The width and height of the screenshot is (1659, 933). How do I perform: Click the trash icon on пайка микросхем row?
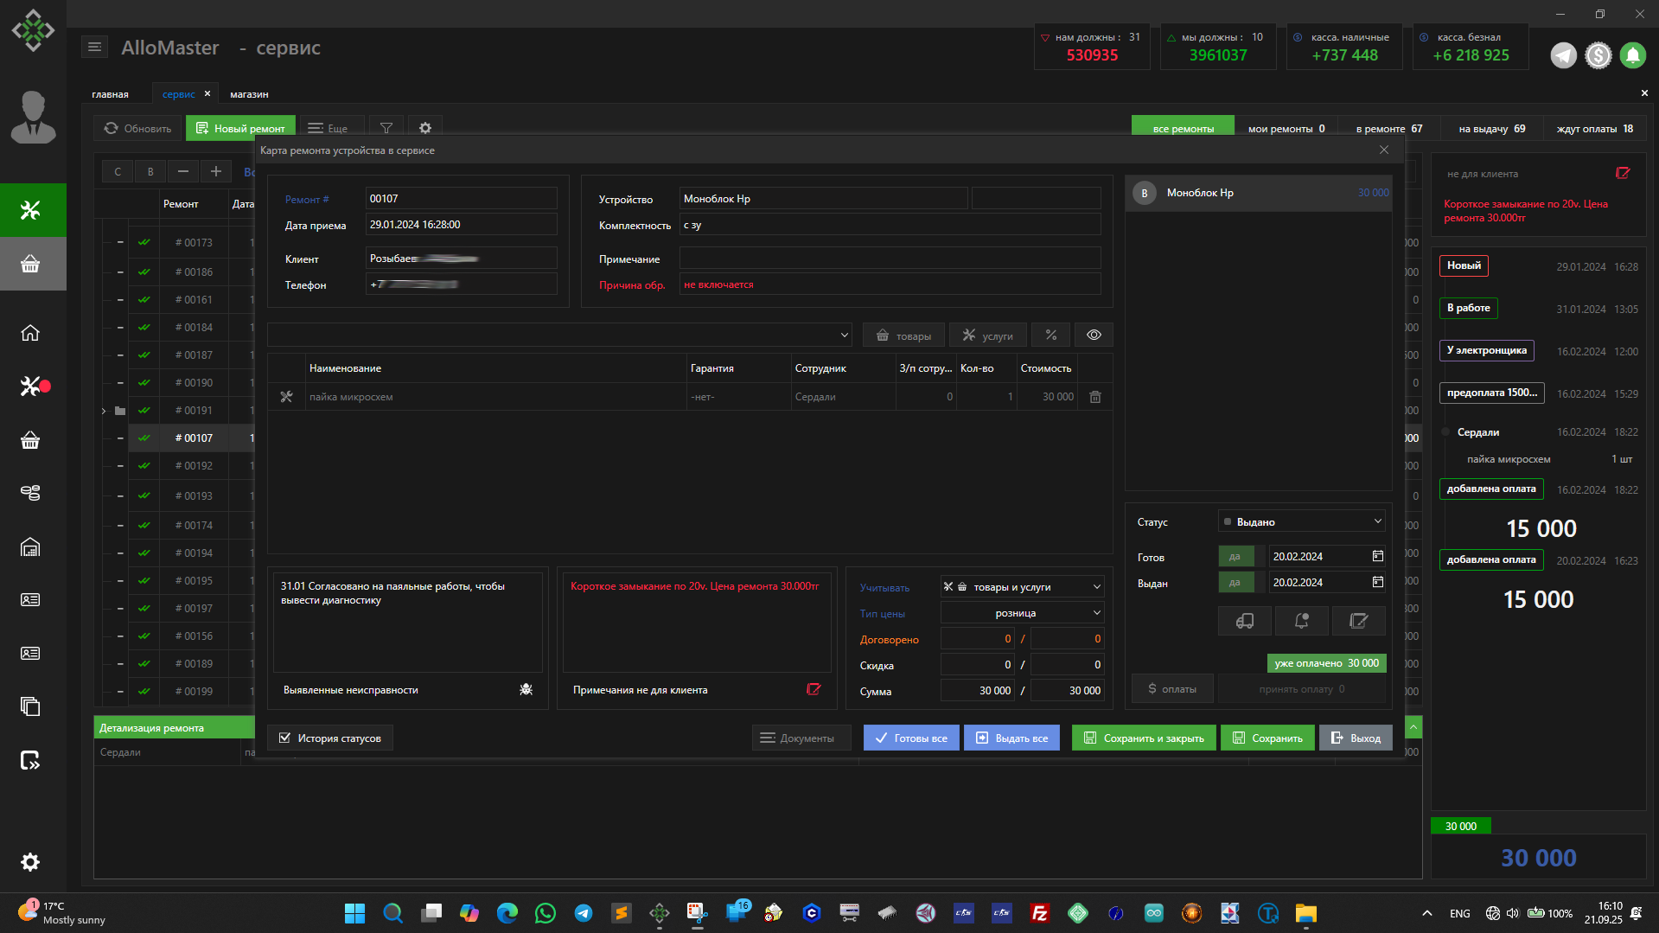(1094, 397)
